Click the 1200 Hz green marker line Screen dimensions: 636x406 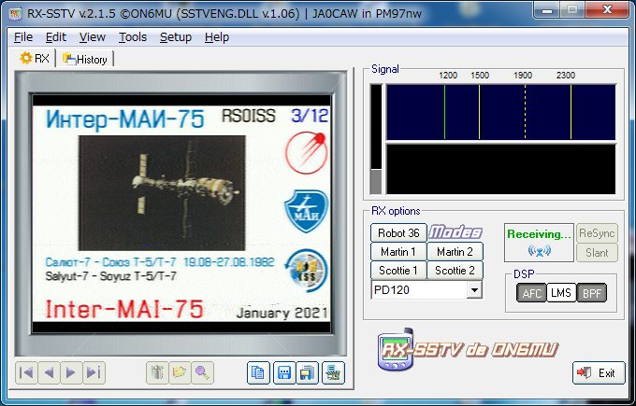[x=444, y=112]
